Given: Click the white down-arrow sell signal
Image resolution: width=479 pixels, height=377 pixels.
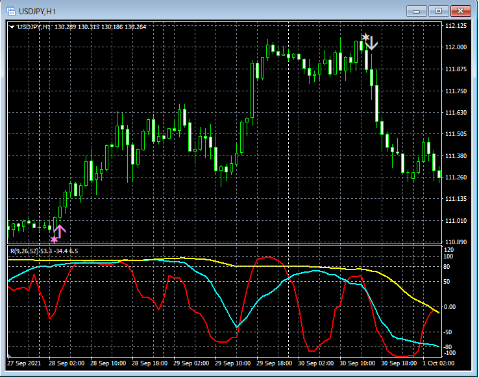Looking at the screenshot, I should click(373, 43).
